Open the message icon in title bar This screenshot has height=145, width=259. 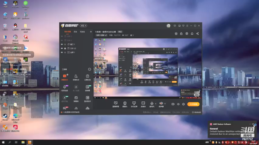(175, 26)
